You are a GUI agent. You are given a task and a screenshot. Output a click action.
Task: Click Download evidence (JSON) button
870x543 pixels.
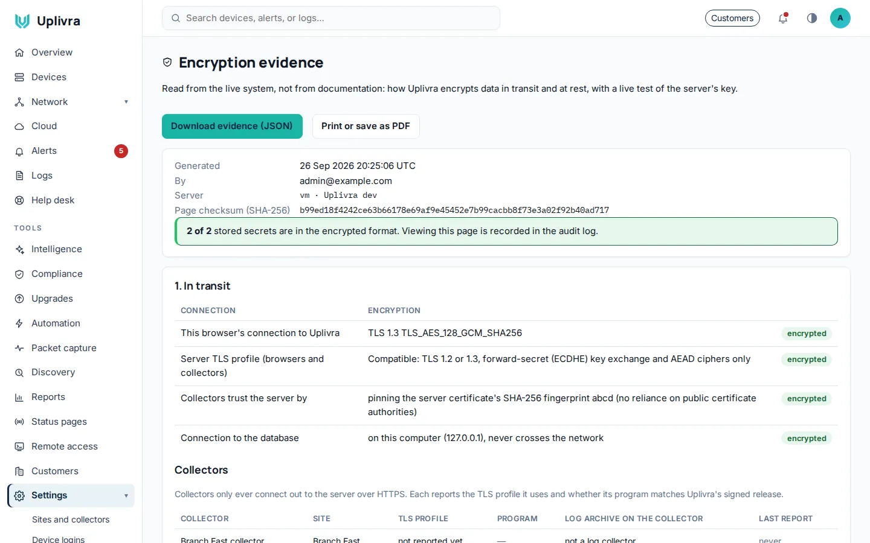tap(232, 126)
